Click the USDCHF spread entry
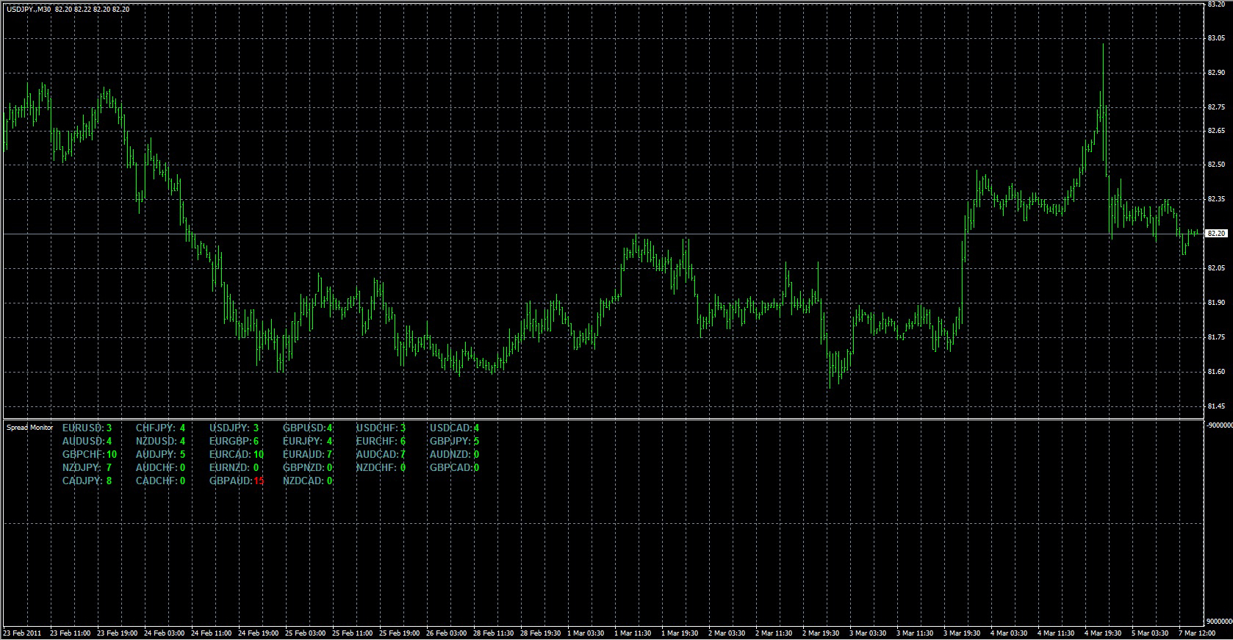The width and height of the screenshot is (1233, 640). click(381, 428)
